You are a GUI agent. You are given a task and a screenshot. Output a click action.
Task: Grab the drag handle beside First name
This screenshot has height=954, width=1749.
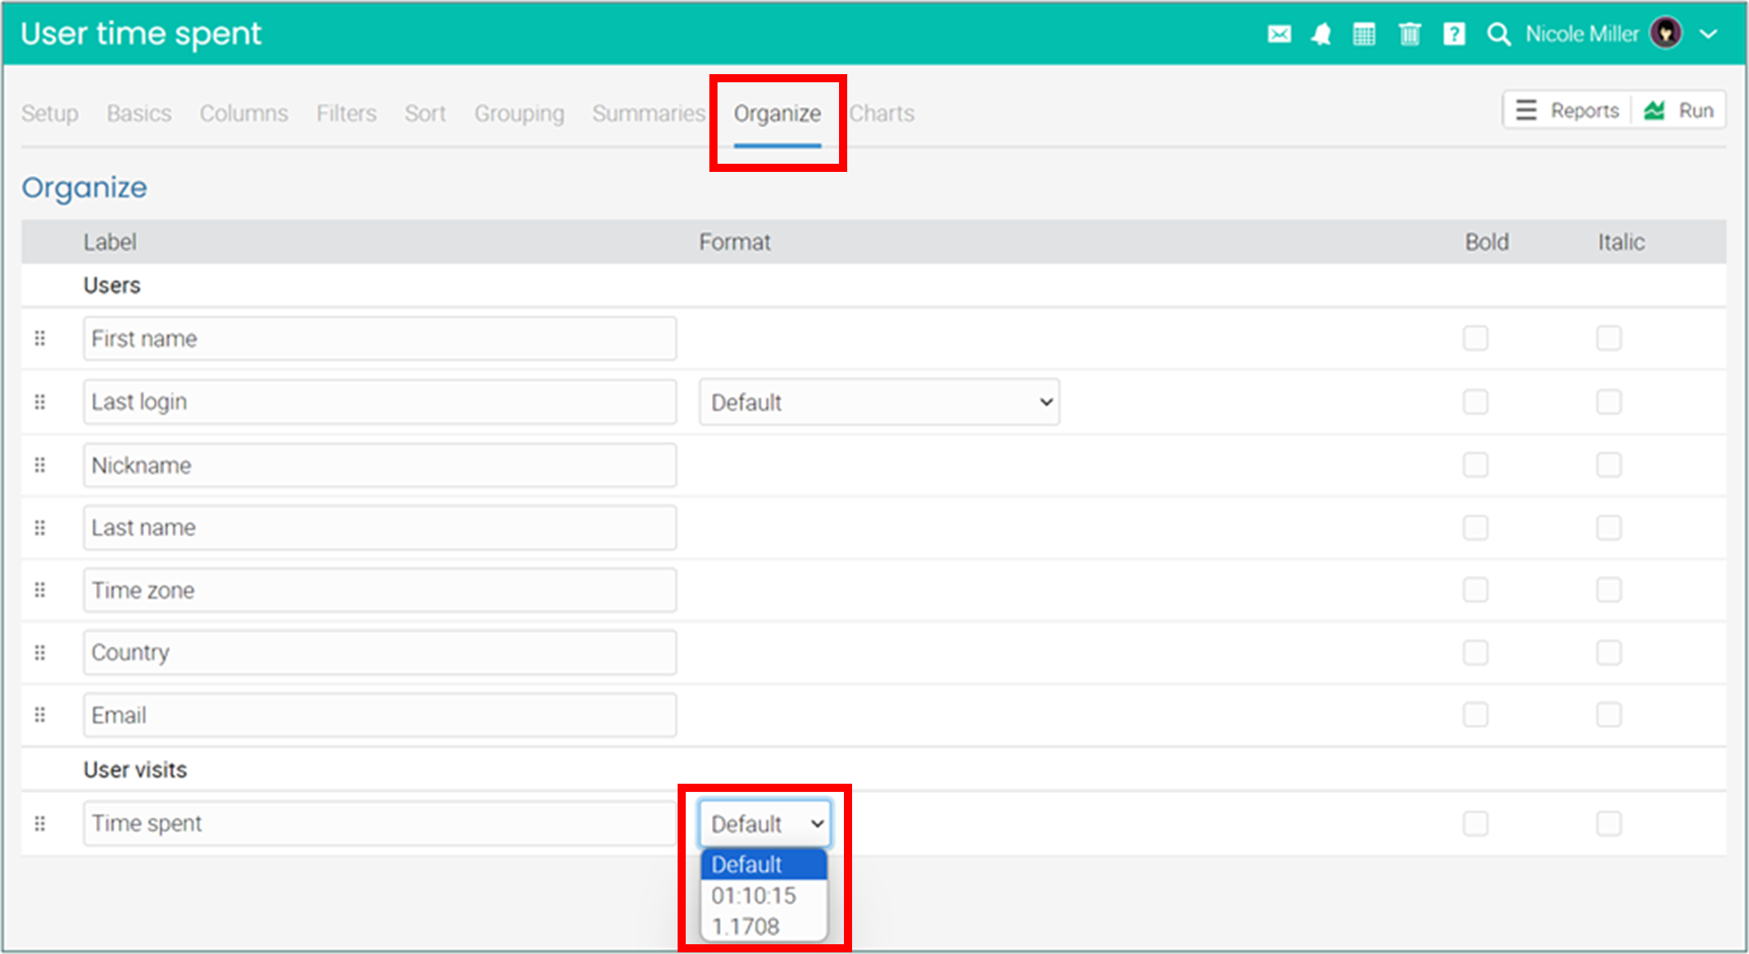click(x=40, y=338)
